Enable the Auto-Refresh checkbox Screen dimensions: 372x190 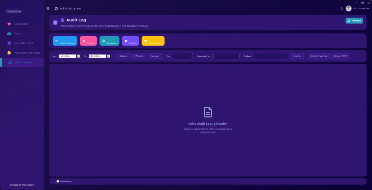point(58,181)
